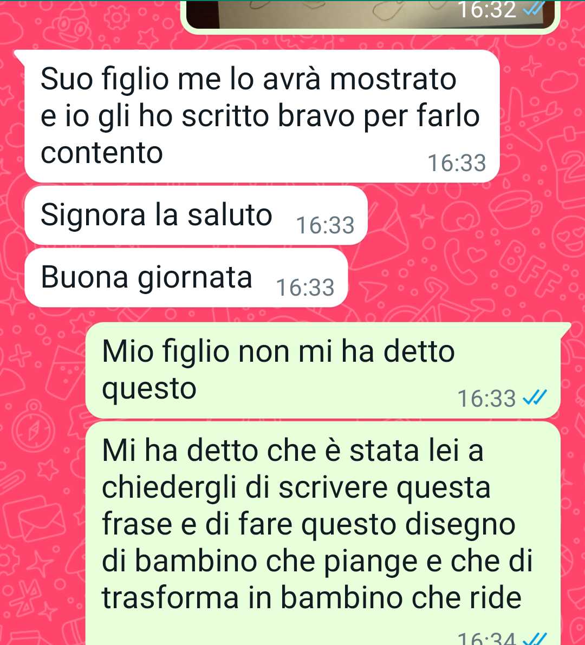Tap the timestamp beside 'Buona giornata'
585x645 pixels.
click(x=305, y=288)
